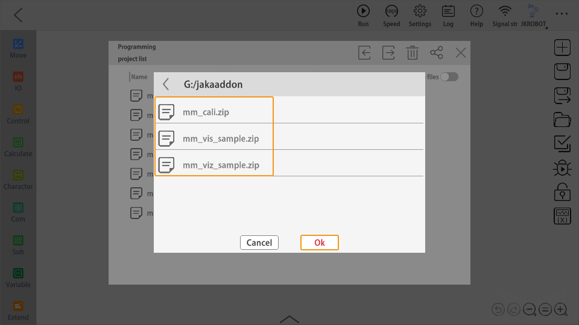The width and height of the screenshot is (579, 325).
Task: Save program with disk icon
Action: tap(562, 72)
